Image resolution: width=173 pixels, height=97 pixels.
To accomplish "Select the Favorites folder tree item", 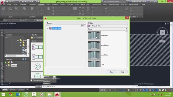I will [14, 65].
